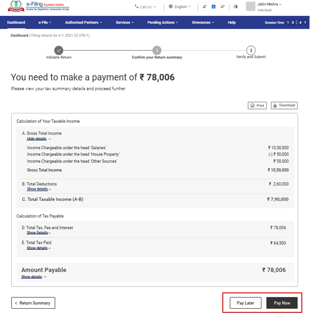Select step 3 Verify and Submit circle
The width and height of the screenshot is (313, 318).
click(251, 50)
